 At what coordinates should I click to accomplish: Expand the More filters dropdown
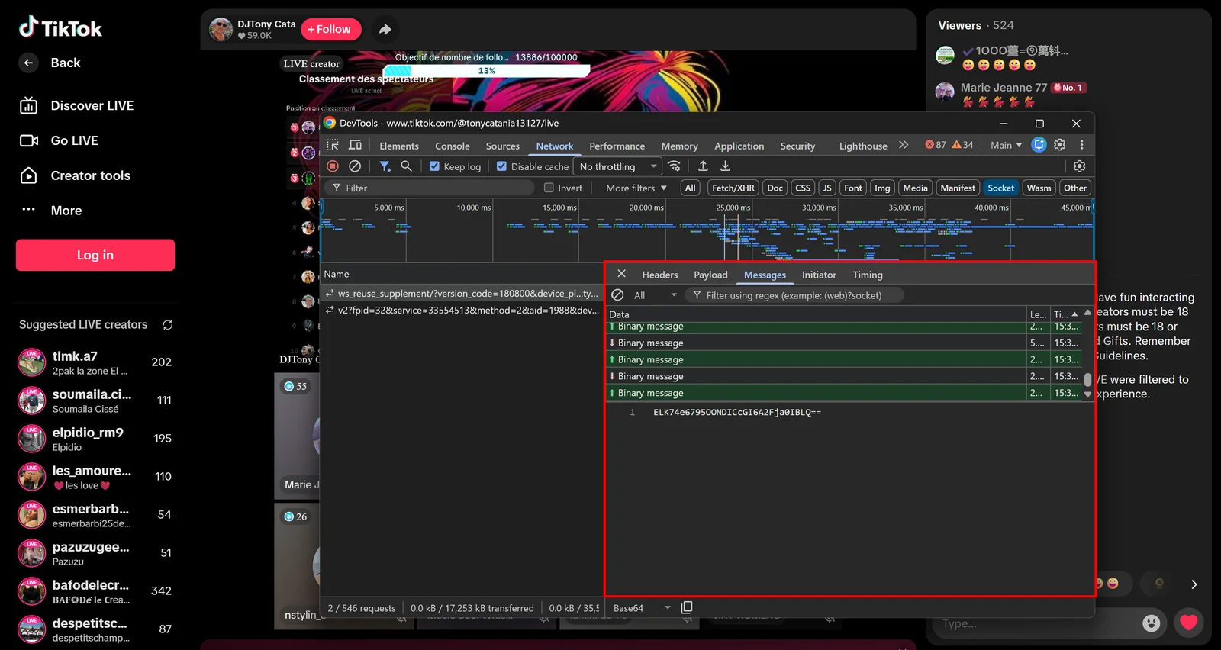(x=636, y=188)
